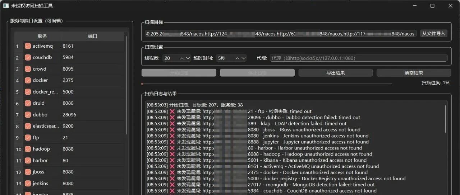The width and height of the screenshot is (460, 195).
Task: Increase the 线程数 value with up arrow
Action: click(182, 58)
